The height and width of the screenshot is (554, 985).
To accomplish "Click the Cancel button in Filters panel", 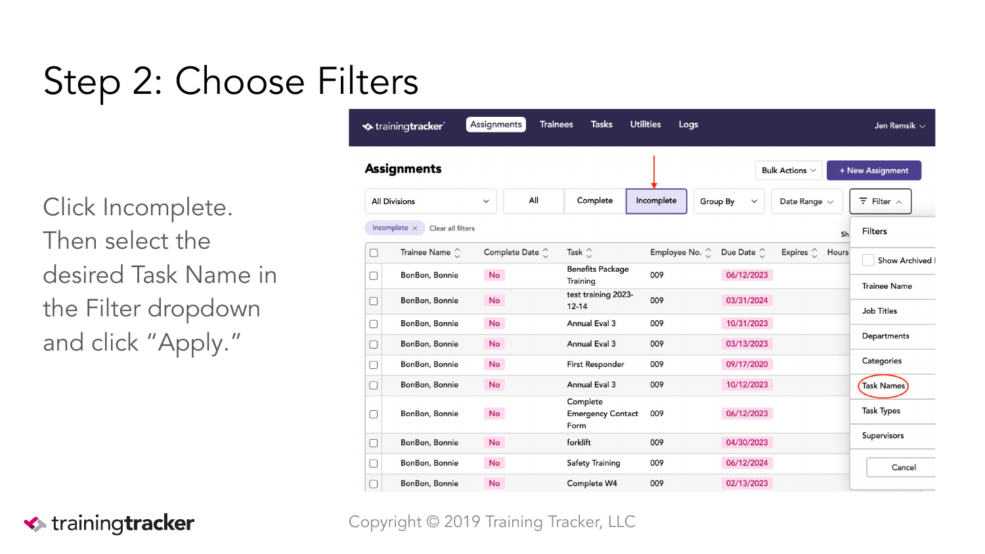I will click(901, 467).
